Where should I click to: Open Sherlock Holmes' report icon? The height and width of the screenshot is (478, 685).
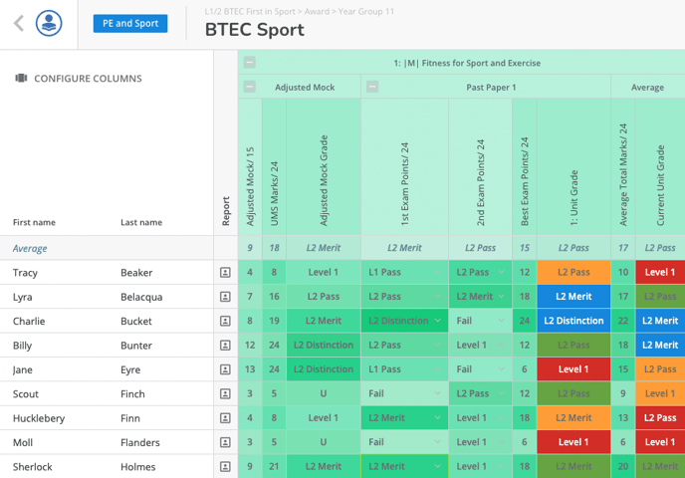[x=225, y=466]
